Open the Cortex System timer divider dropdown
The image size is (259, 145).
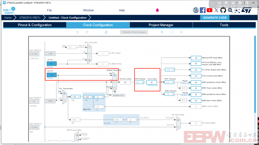click(170, 70)
